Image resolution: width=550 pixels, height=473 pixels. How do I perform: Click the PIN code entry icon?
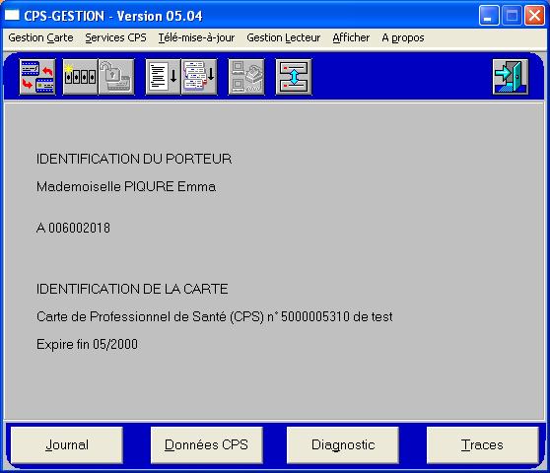point(80,77)
